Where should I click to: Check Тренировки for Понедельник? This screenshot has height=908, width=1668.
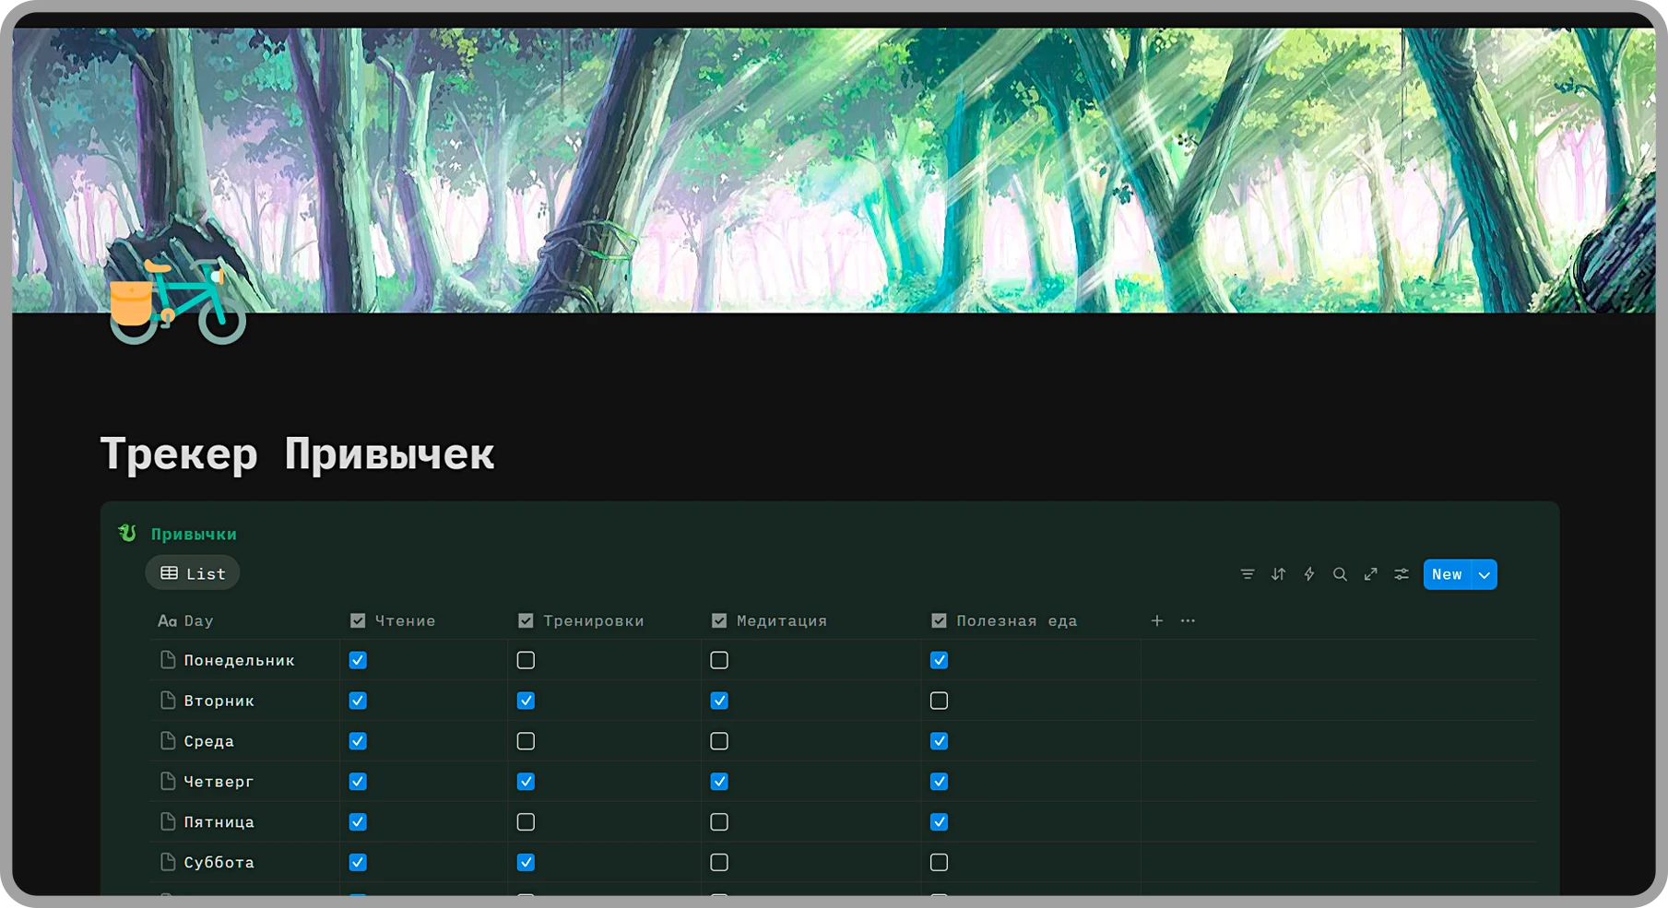pos(526,661)
